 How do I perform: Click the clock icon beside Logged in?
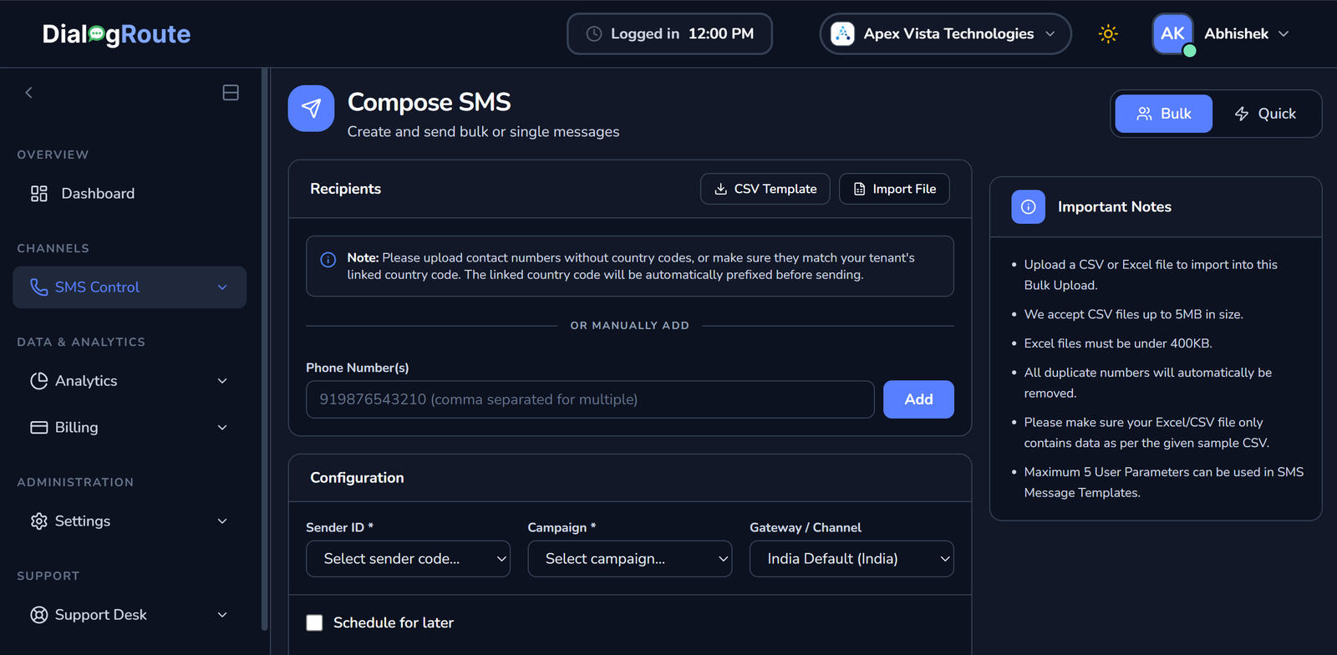coord(594,33)
